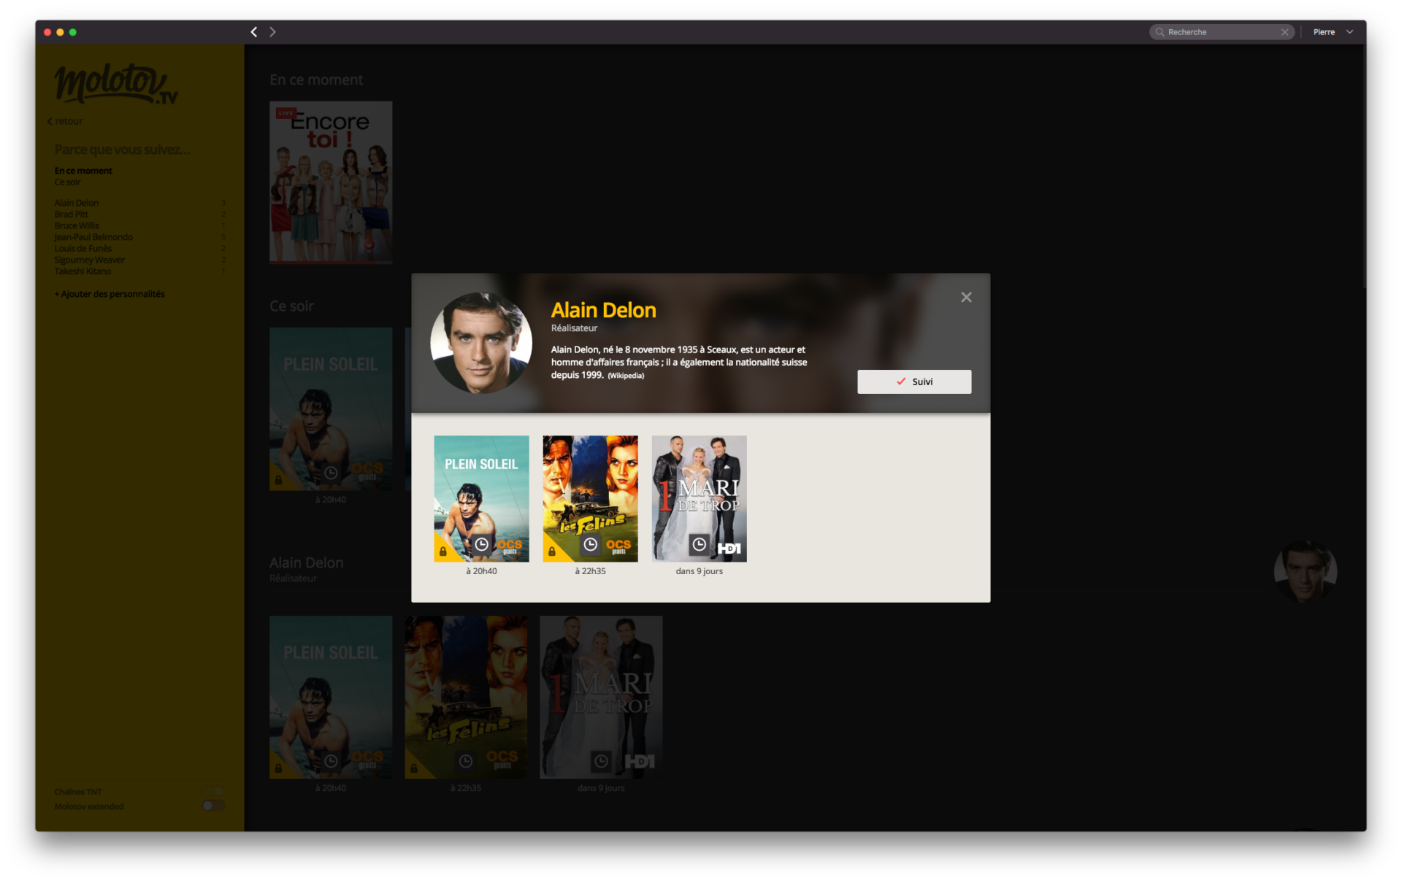Click the clock icon on Les Félins poster in popup
This screenshot has width=1402, height=882.
click(590, 544)
